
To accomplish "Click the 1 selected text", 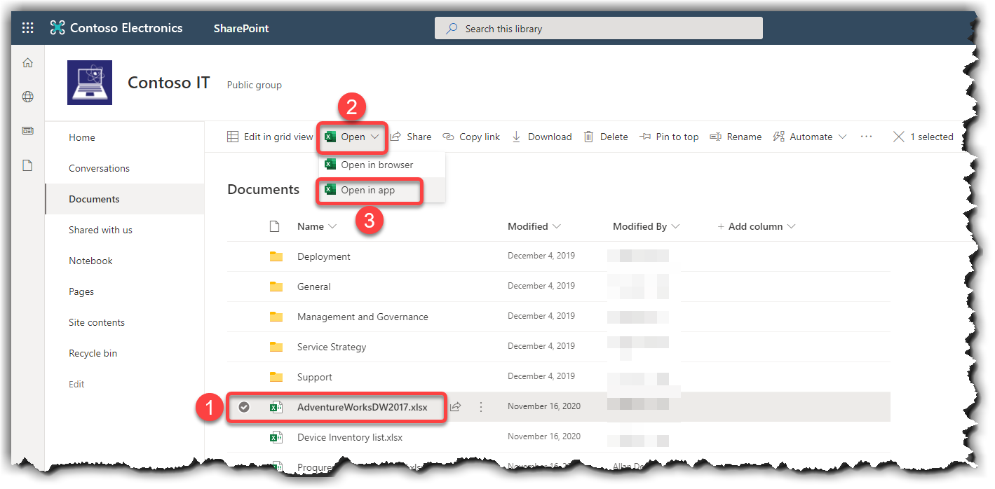I will [932, 137].
